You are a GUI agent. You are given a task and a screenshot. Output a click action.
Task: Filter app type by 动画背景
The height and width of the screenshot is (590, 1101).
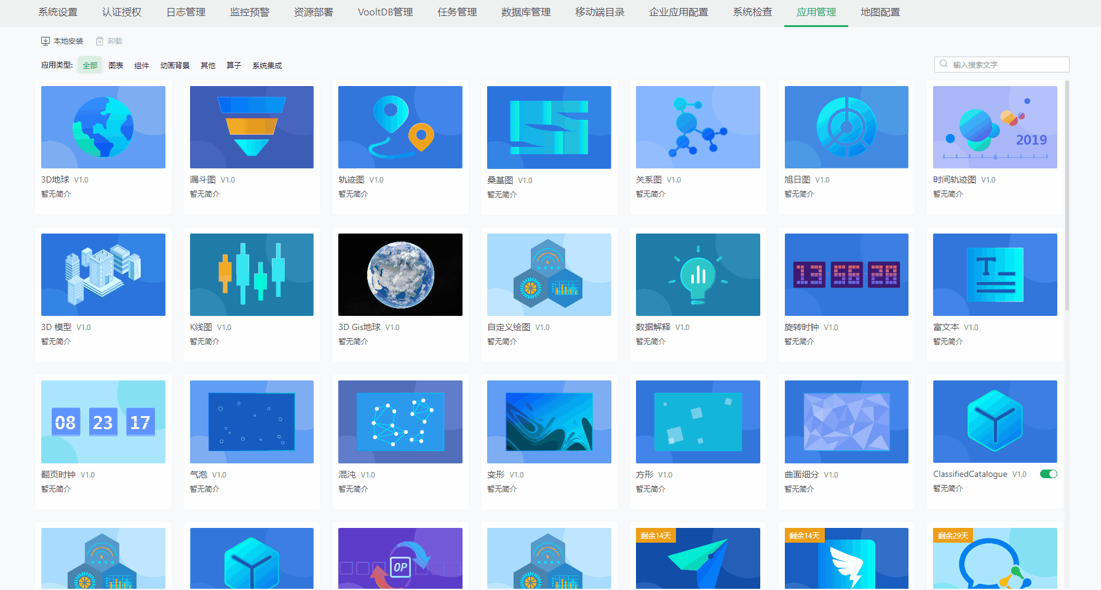point(175,65)
